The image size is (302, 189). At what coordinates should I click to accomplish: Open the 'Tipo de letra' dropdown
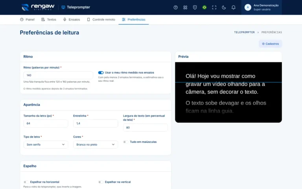(46, 145)
